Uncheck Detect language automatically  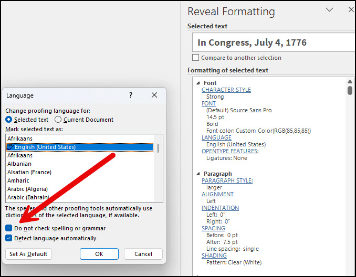9,238
